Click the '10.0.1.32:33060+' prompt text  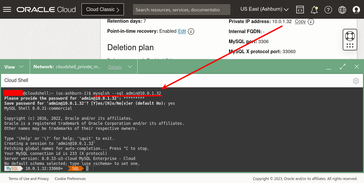coord(44,169)
